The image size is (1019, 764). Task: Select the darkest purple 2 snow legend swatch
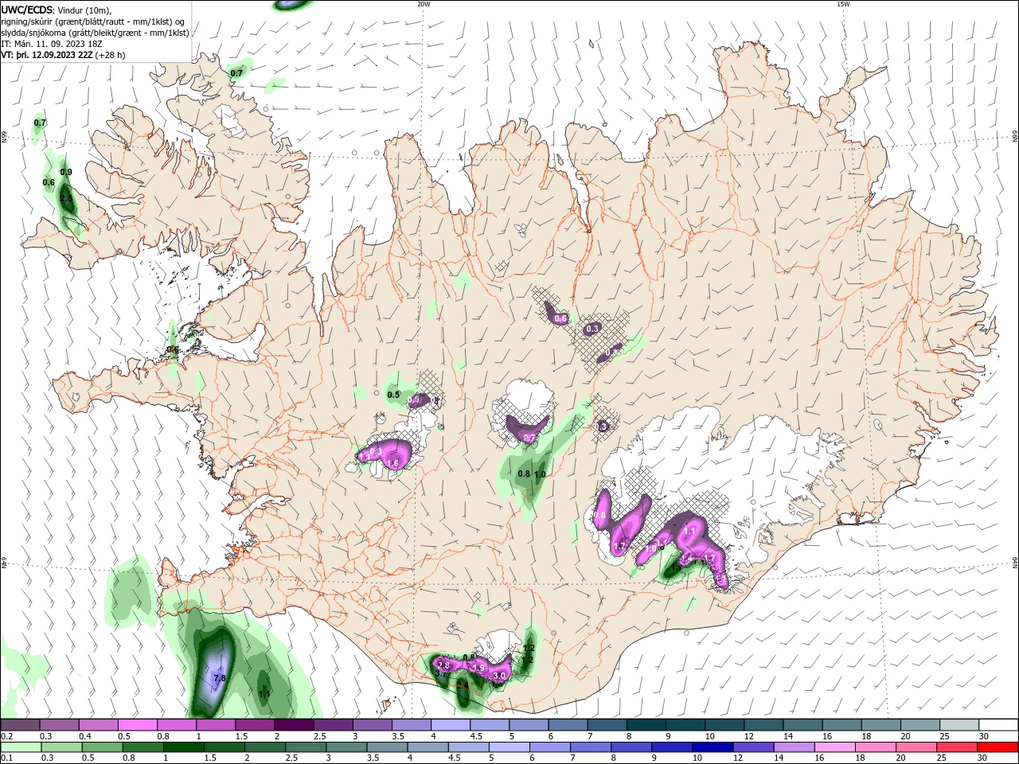(x=294, y=725)
